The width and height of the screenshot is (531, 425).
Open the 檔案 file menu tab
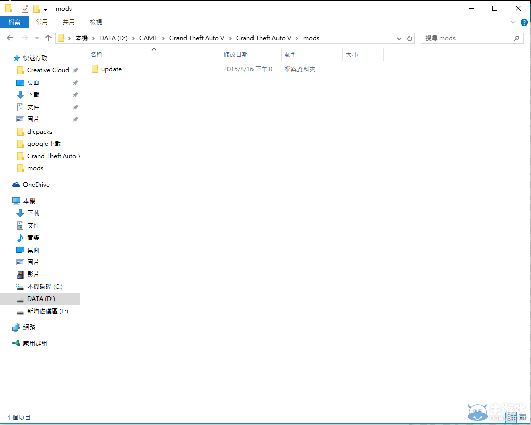click(x=14, y=22)
